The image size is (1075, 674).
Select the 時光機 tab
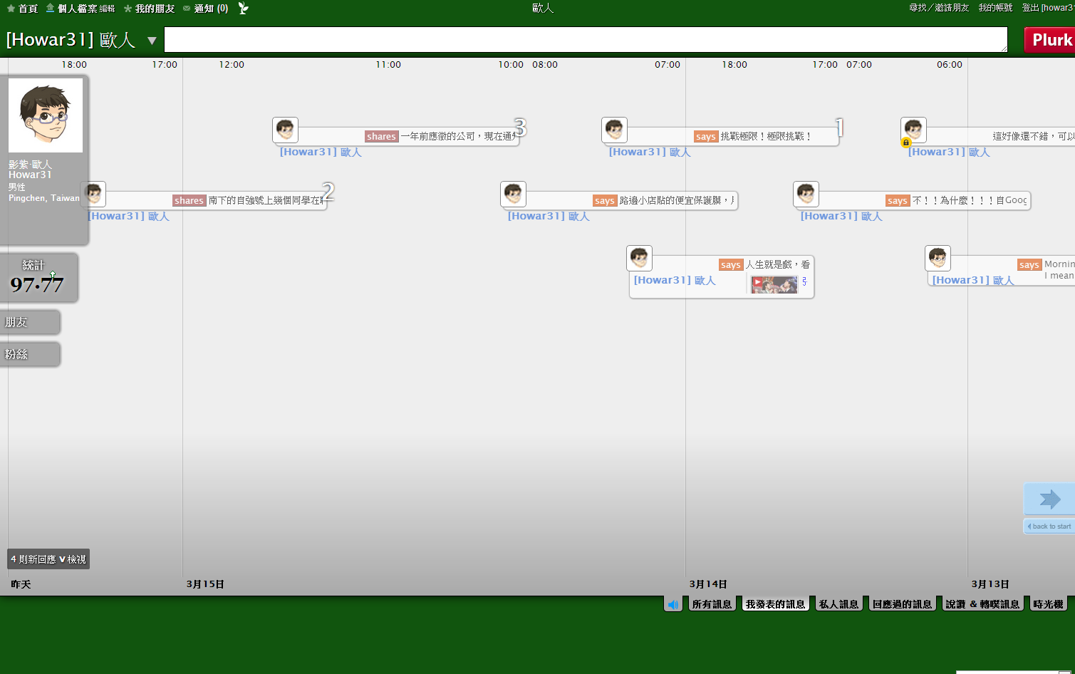point(1048,604)
